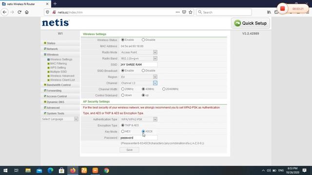Open Channel dropdown
The height and width of the screenshot is (175, 312).
pyautogui.click(x=138, y=83)
